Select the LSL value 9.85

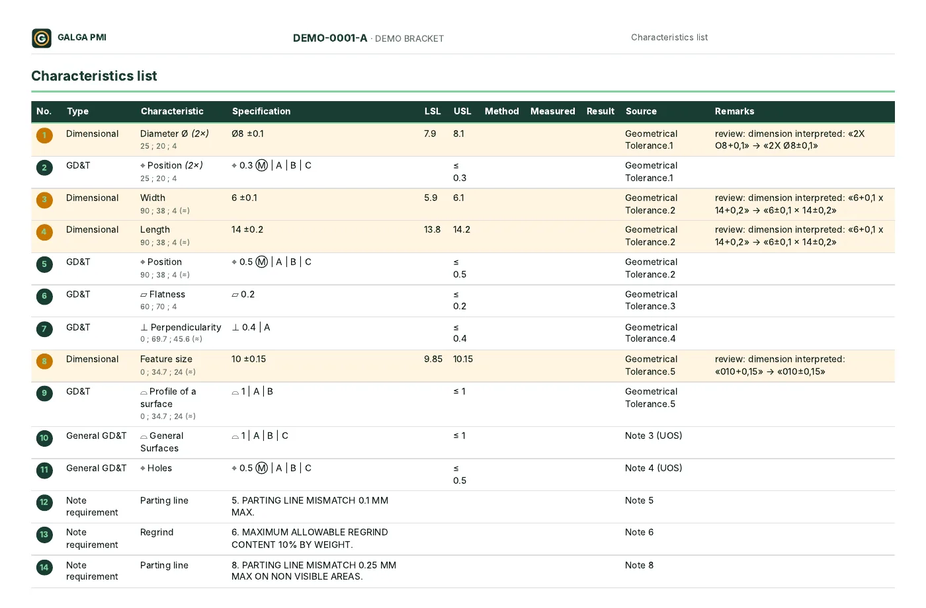point(433,360)
